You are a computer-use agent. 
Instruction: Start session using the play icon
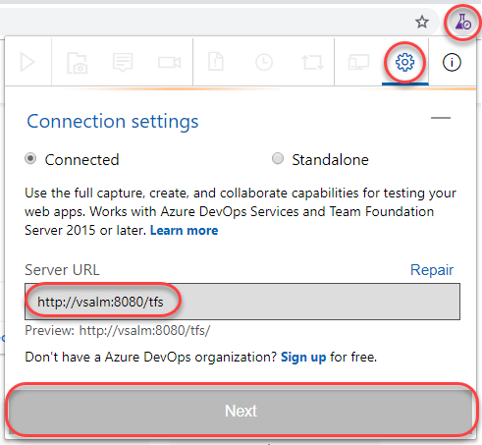pyautogui.click(x=27, y=62)
